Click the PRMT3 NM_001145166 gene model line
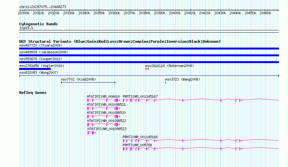 tap(201, 140)
